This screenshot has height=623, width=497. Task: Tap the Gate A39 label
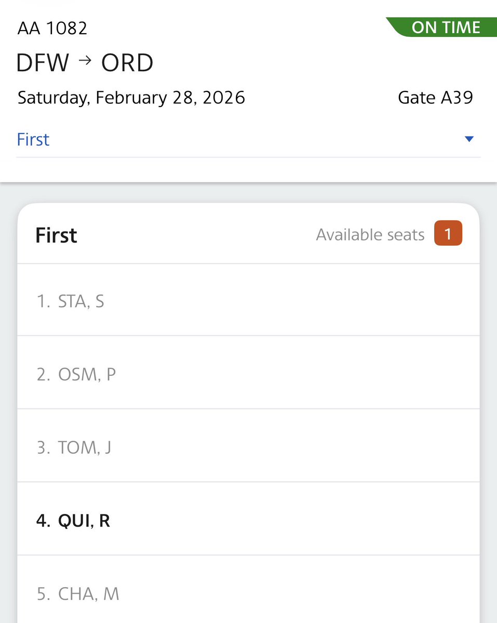pyautogui.click(x=435, y=98)
